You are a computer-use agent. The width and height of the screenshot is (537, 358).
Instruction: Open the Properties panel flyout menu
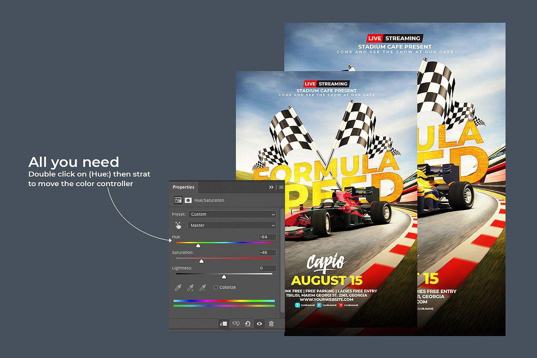[x=281, y=187]
